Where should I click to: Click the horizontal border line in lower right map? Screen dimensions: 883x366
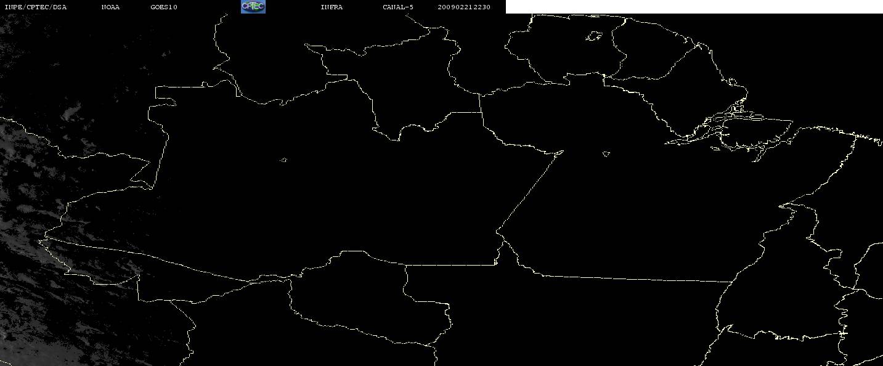pos(635,279)
